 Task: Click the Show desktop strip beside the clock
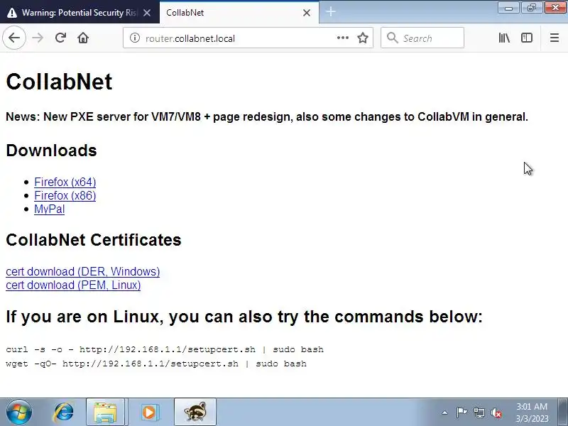(563, 413)
